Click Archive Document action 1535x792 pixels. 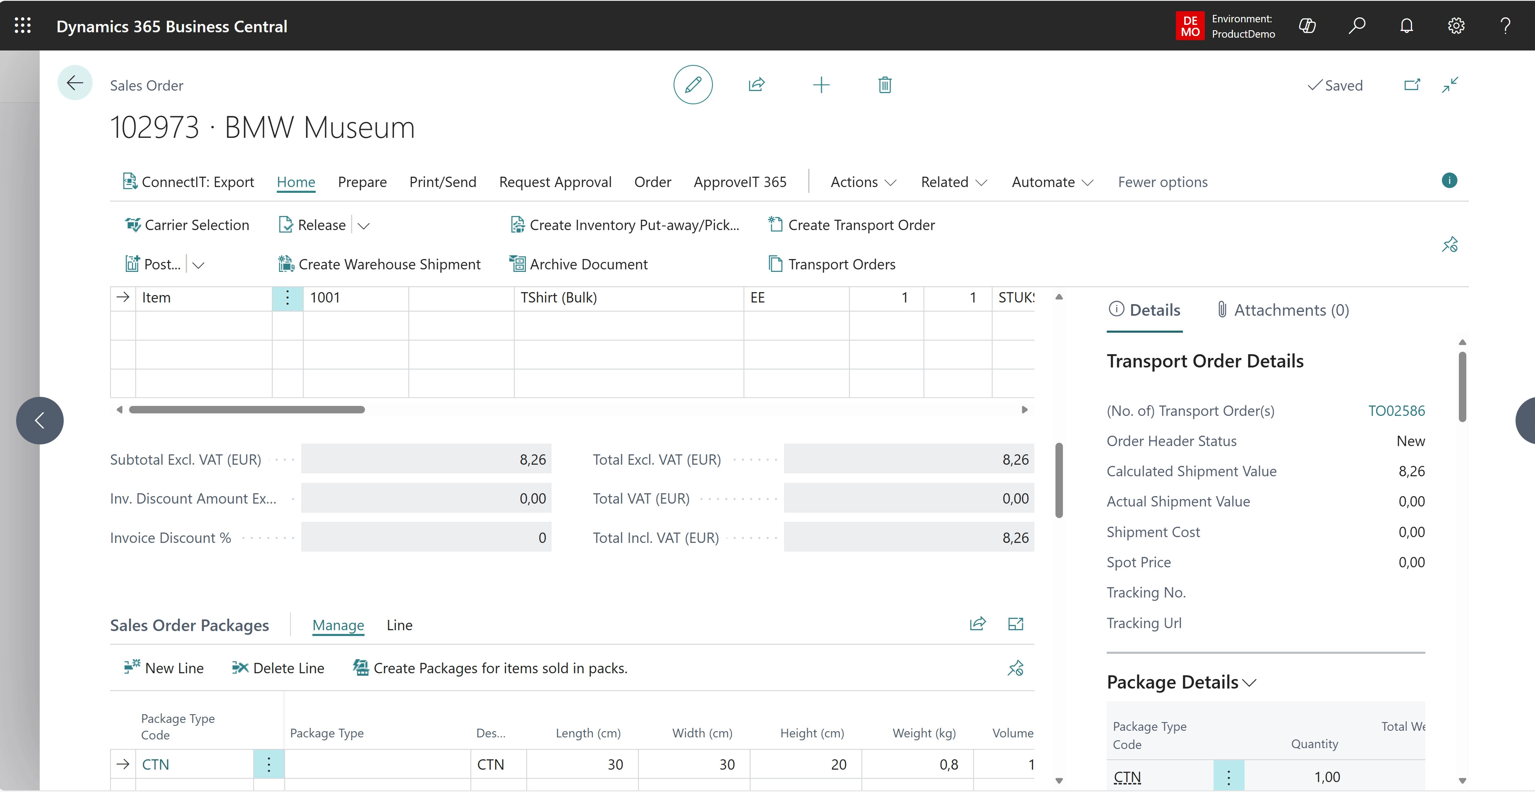pyautogui.click(x=578, y=264)
